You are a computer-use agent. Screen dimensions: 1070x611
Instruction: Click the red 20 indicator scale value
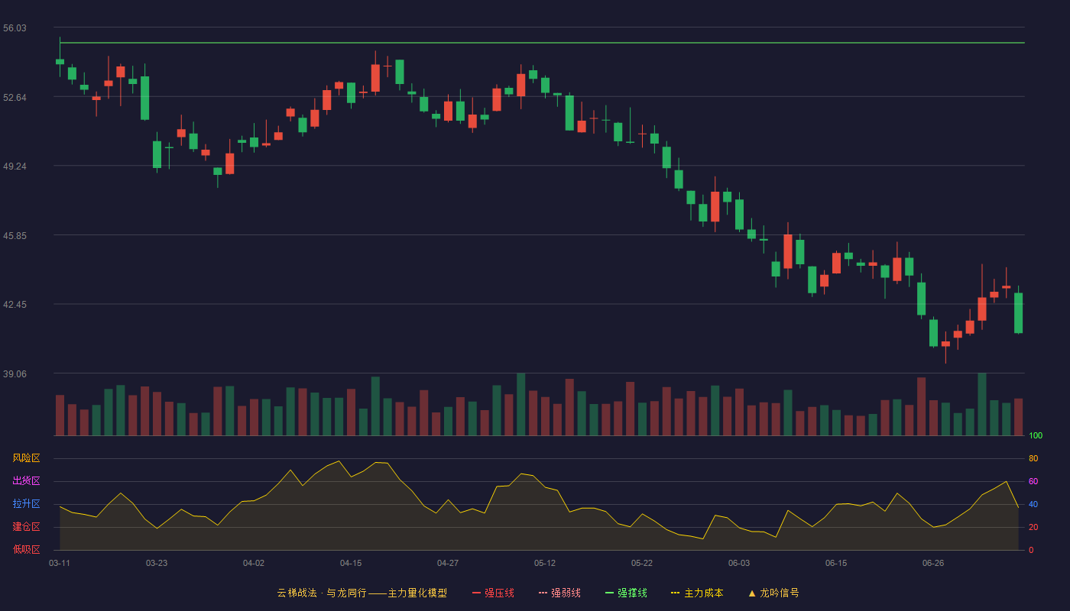(1033, 527)
